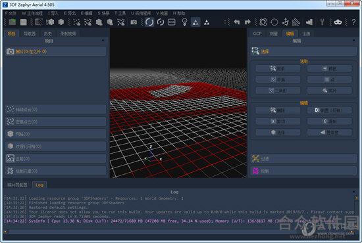Click the plain circle icon in toolbar
The height and width of the screenshot is (243, 362).
pyautogui.click(x=274, y=22)
